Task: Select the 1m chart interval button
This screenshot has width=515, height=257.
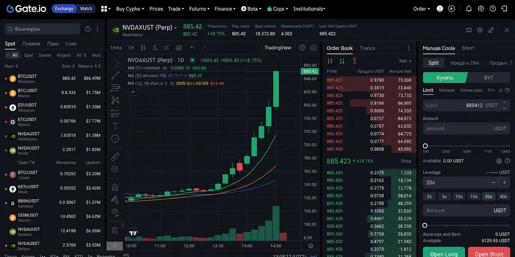Action: point(131,47)
